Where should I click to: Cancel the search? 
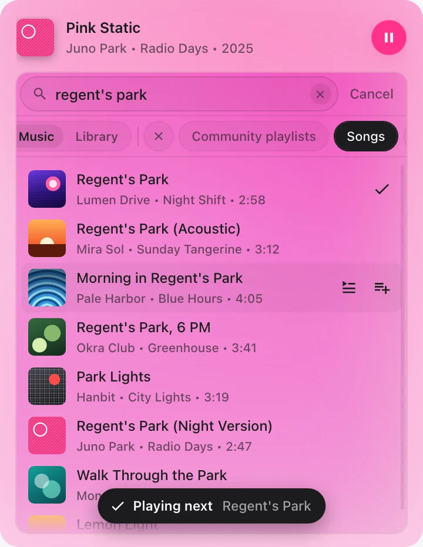pyautogui.click(x=371, y=94)
